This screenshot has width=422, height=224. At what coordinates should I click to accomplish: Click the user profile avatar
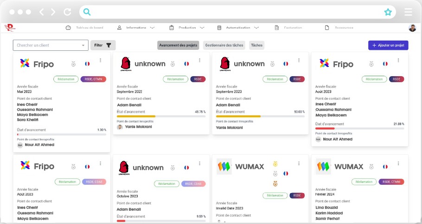[412, 28]
